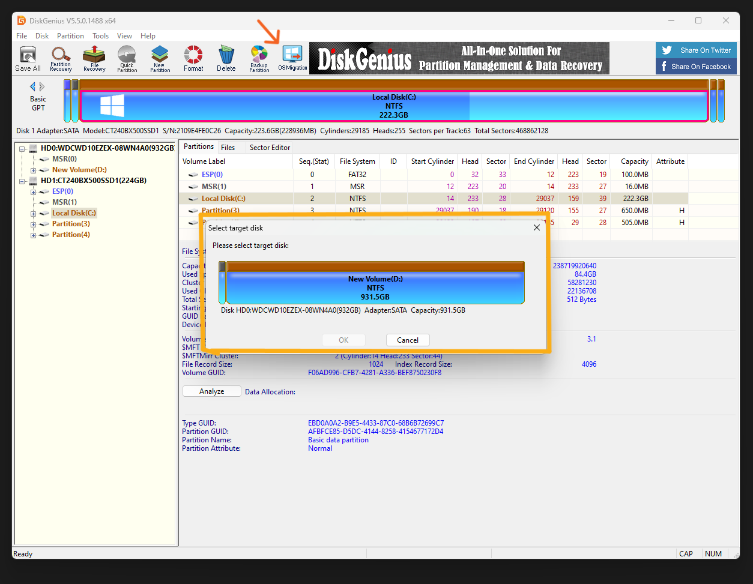Open the Partition Recovery tool
The image size is (753, 584).
click(x=61, y=58)
